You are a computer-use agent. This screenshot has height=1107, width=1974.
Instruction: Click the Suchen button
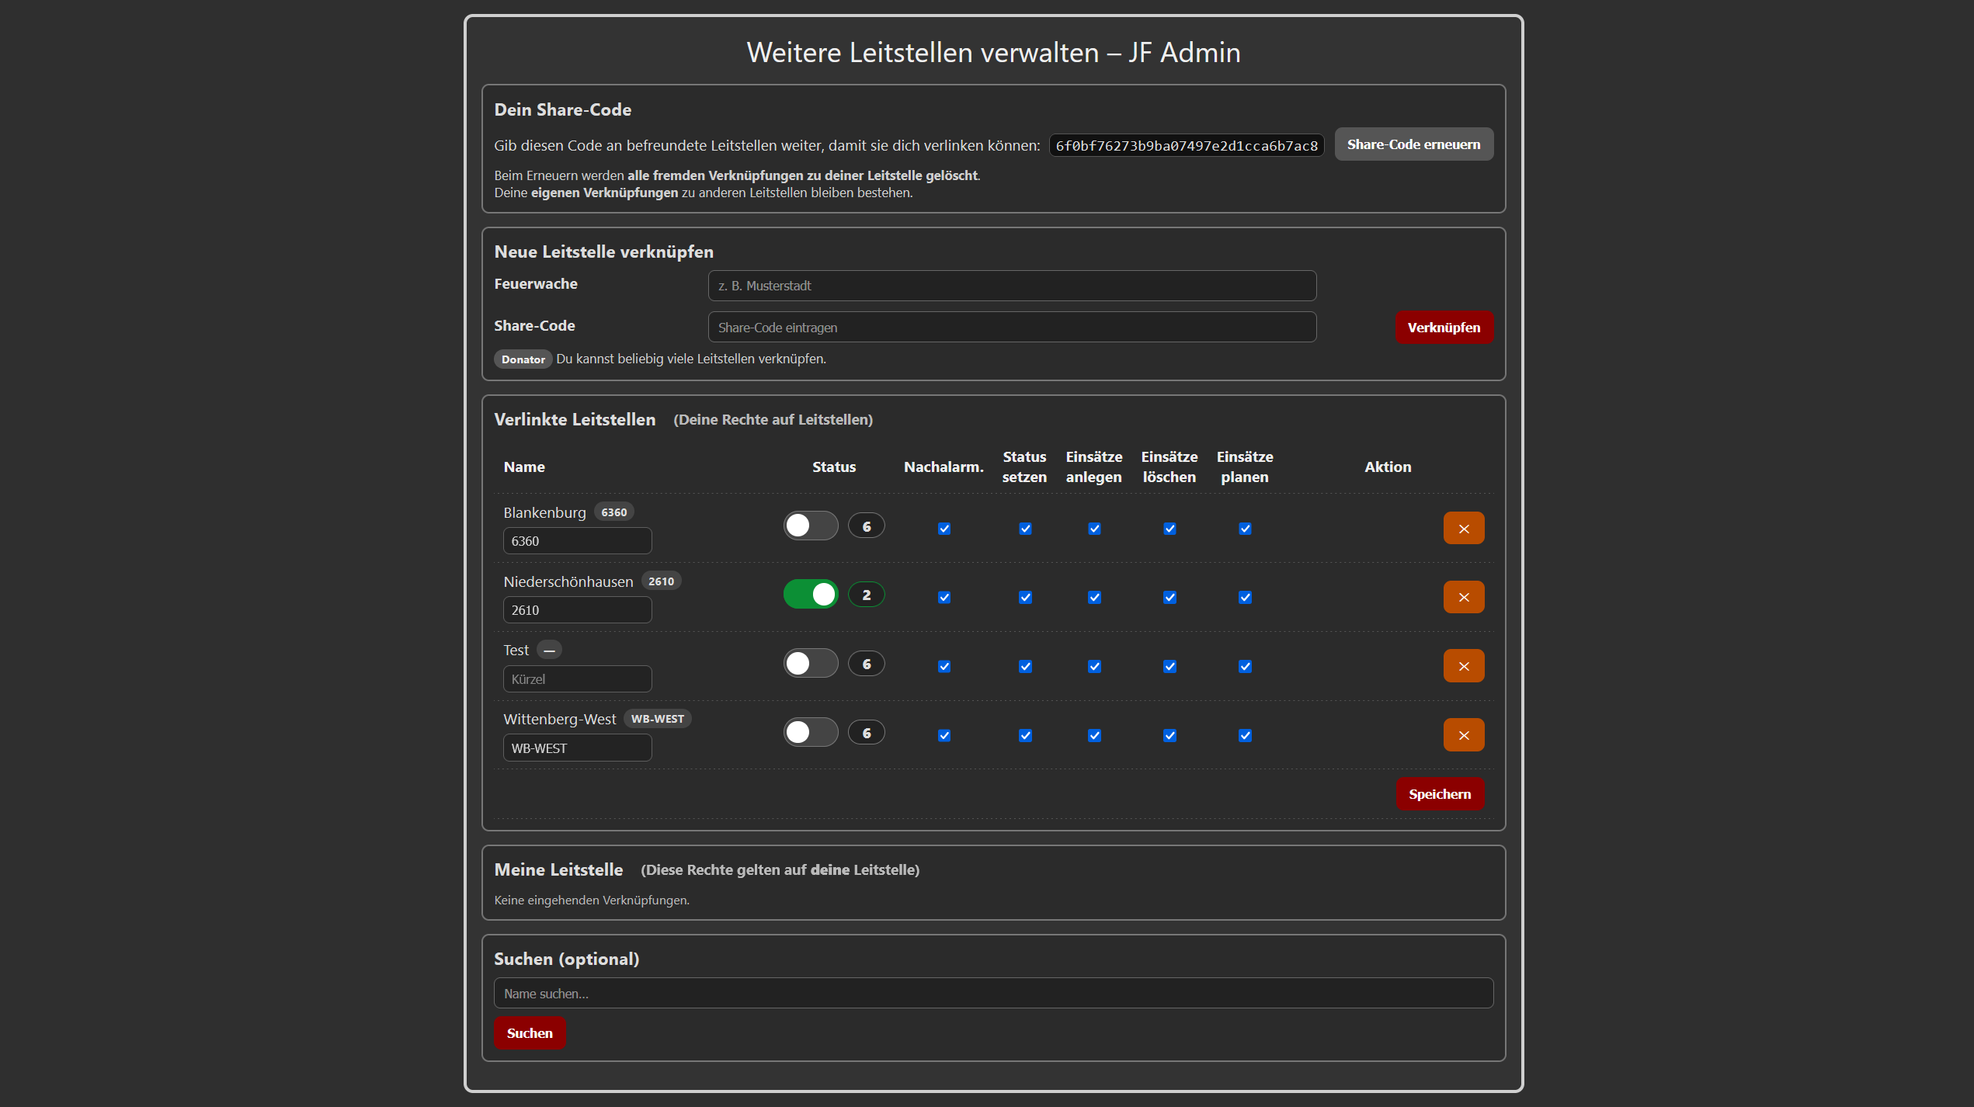click(x=530, y=1033)
